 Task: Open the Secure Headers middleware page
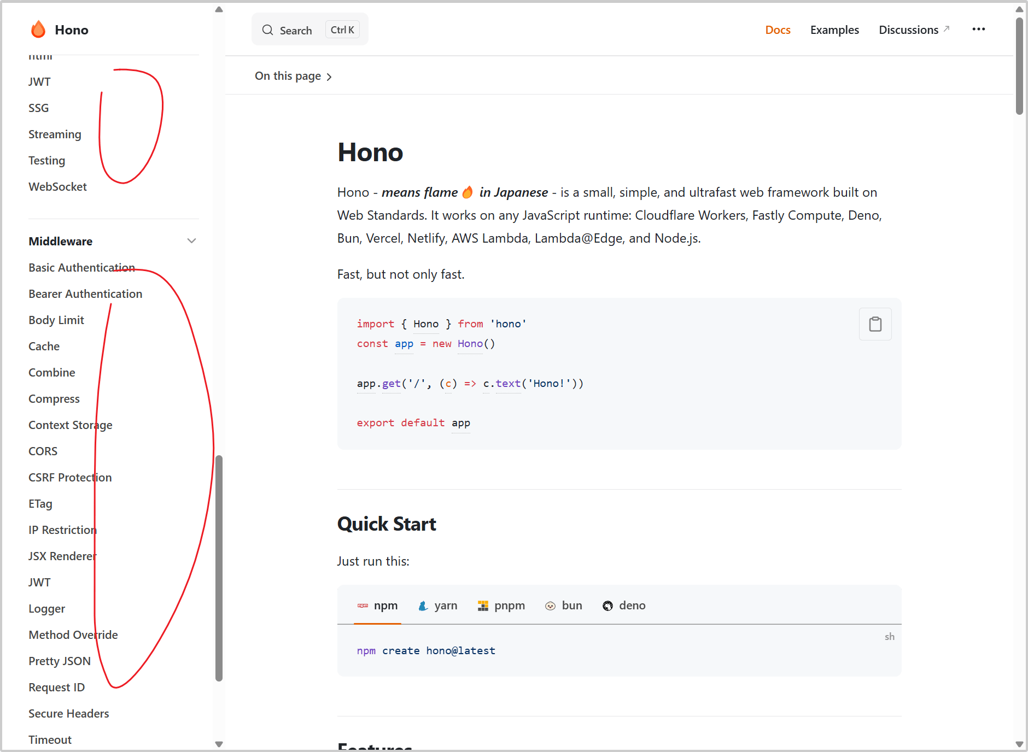pos(69,714)
